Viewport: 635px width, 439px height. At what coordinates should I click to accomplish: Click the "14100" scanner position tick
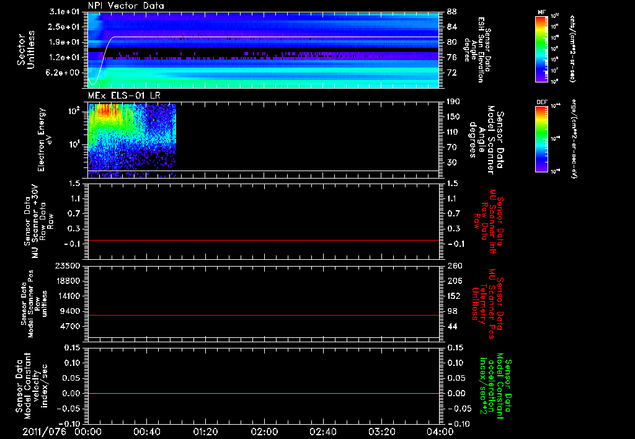[x=68, y=296]
